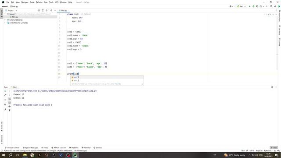Image resolution: width=281 pixels, height=158 pixels.
Task: Open the Window menu
Action: tap(63, 2)
